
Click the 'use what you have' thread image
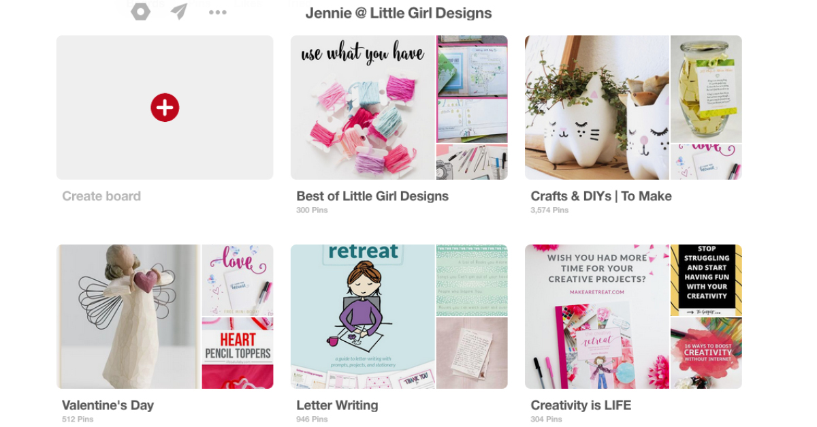click(363, 108)
